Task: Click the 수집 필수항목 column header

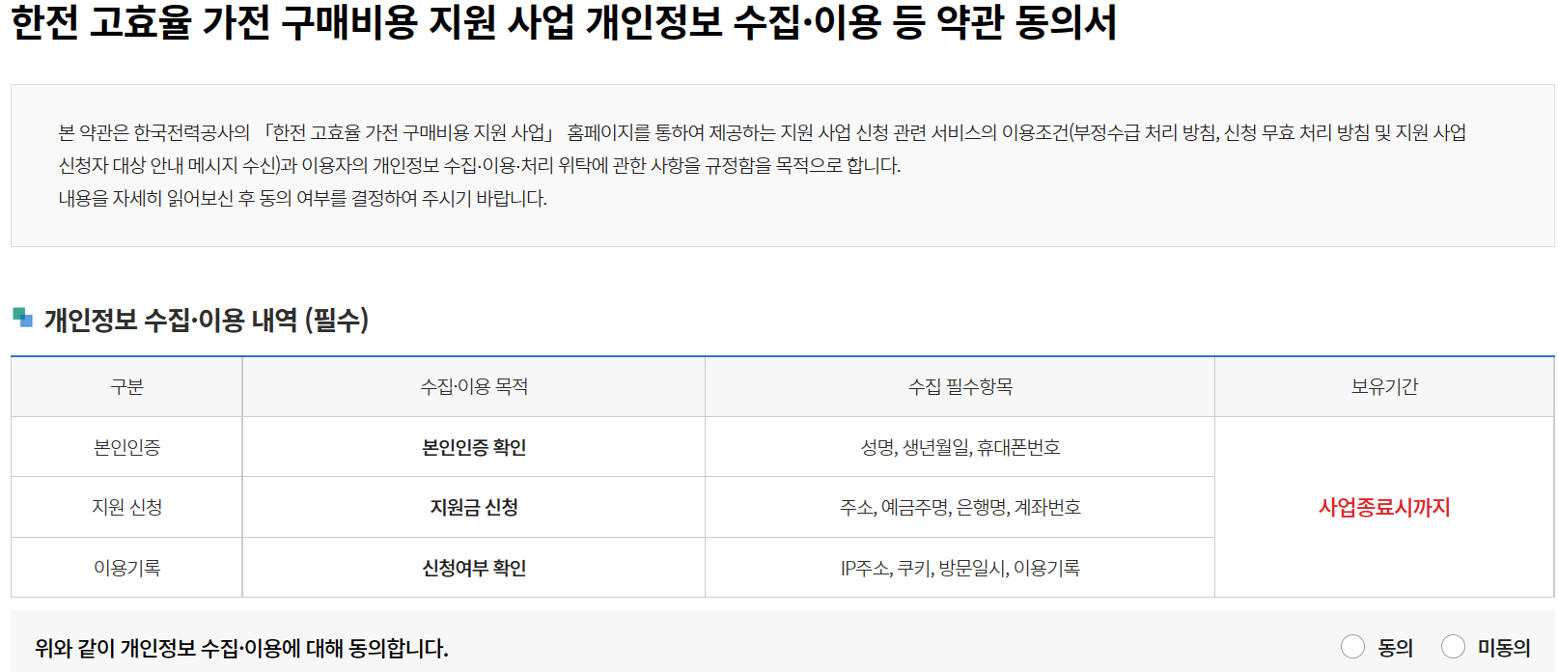Action: pos(960,387)
